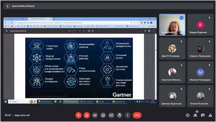Open options on Ірина Шейко tile
The image size is (216, 122).
click(x=182, y=18)
